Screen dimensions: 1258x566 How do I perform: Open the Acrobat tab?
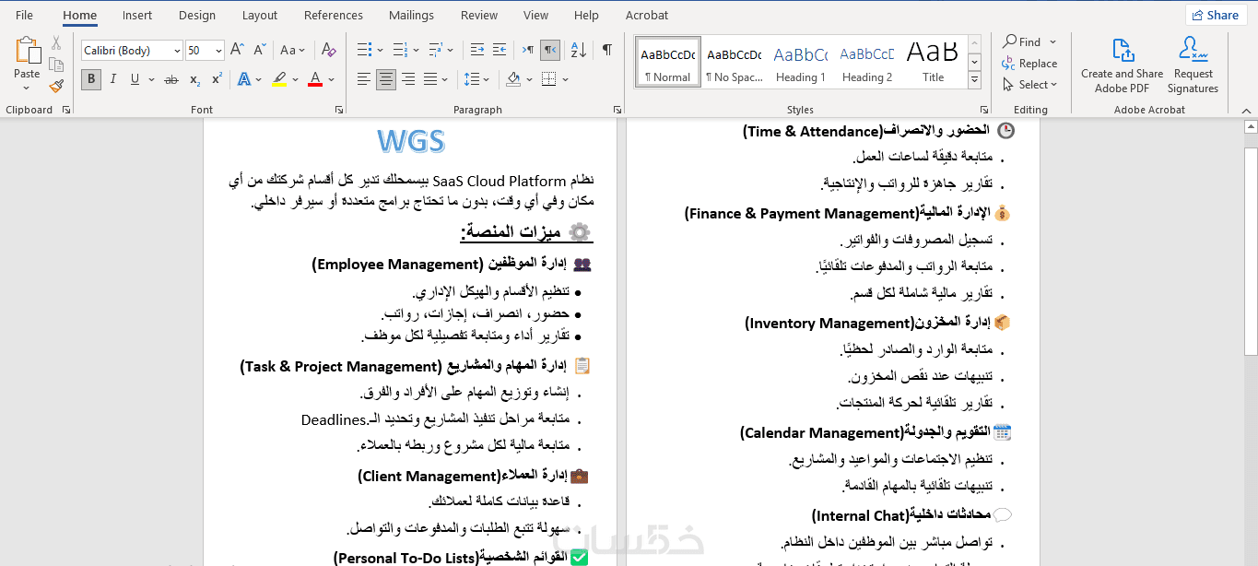coord(647,15)
